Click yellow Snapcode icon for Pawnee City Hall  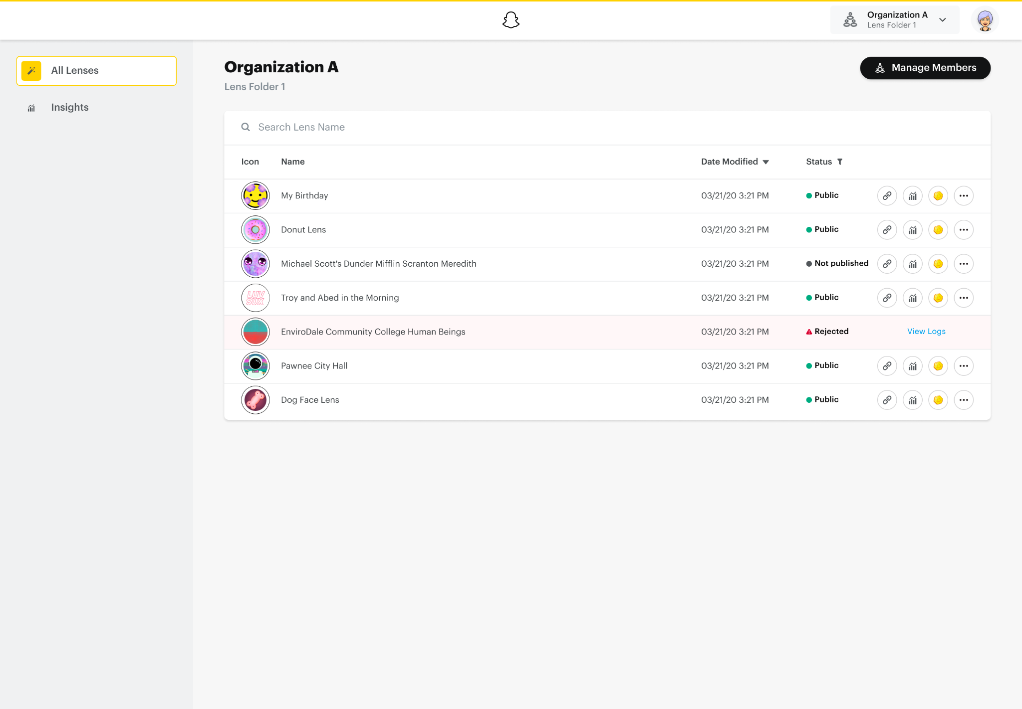click(x=938, y=366)
